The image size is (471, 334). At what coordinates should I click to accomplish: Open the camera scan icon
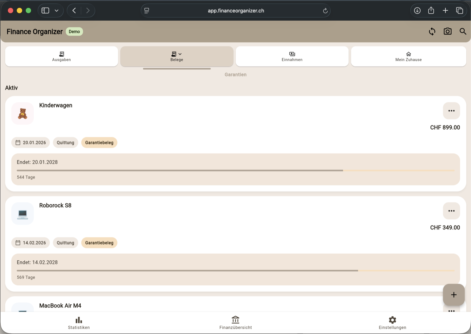pos(447,32)
